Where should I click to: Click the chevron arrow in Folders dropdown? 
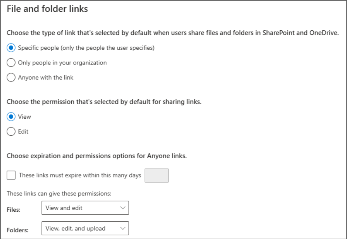(123, 229)
